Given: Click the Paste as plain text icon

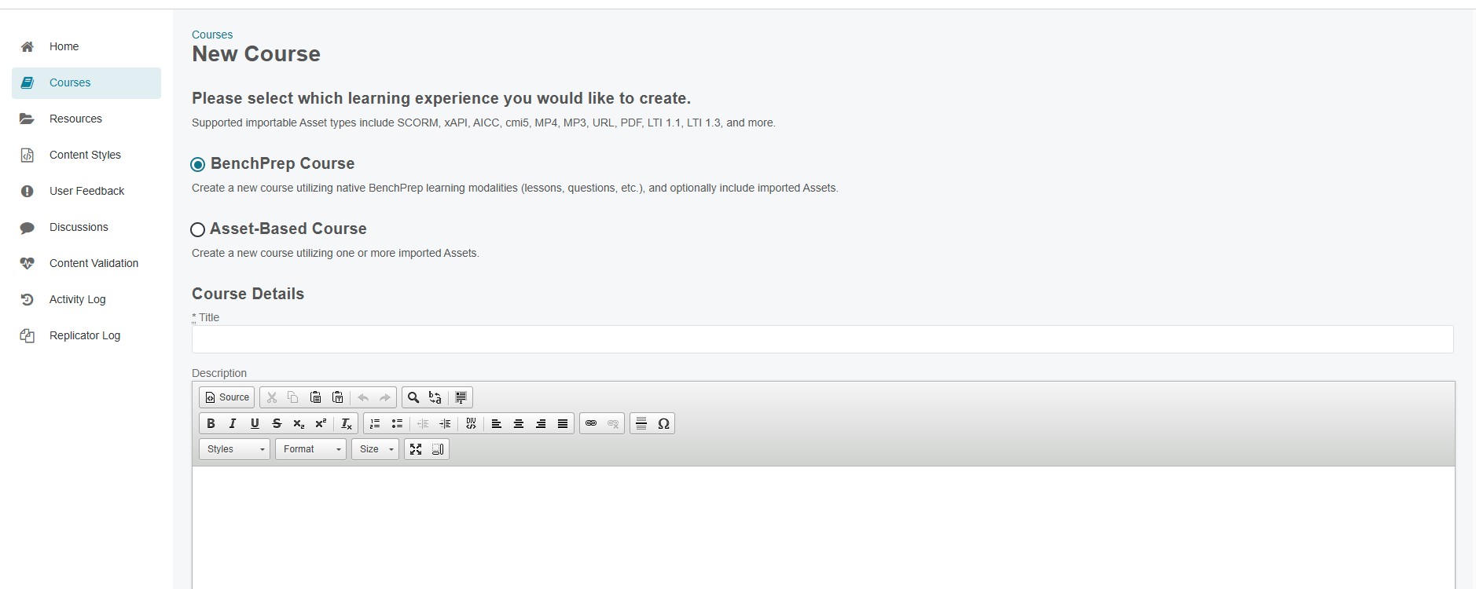Looking at the screenshot, I should click(x=337, y=397).
